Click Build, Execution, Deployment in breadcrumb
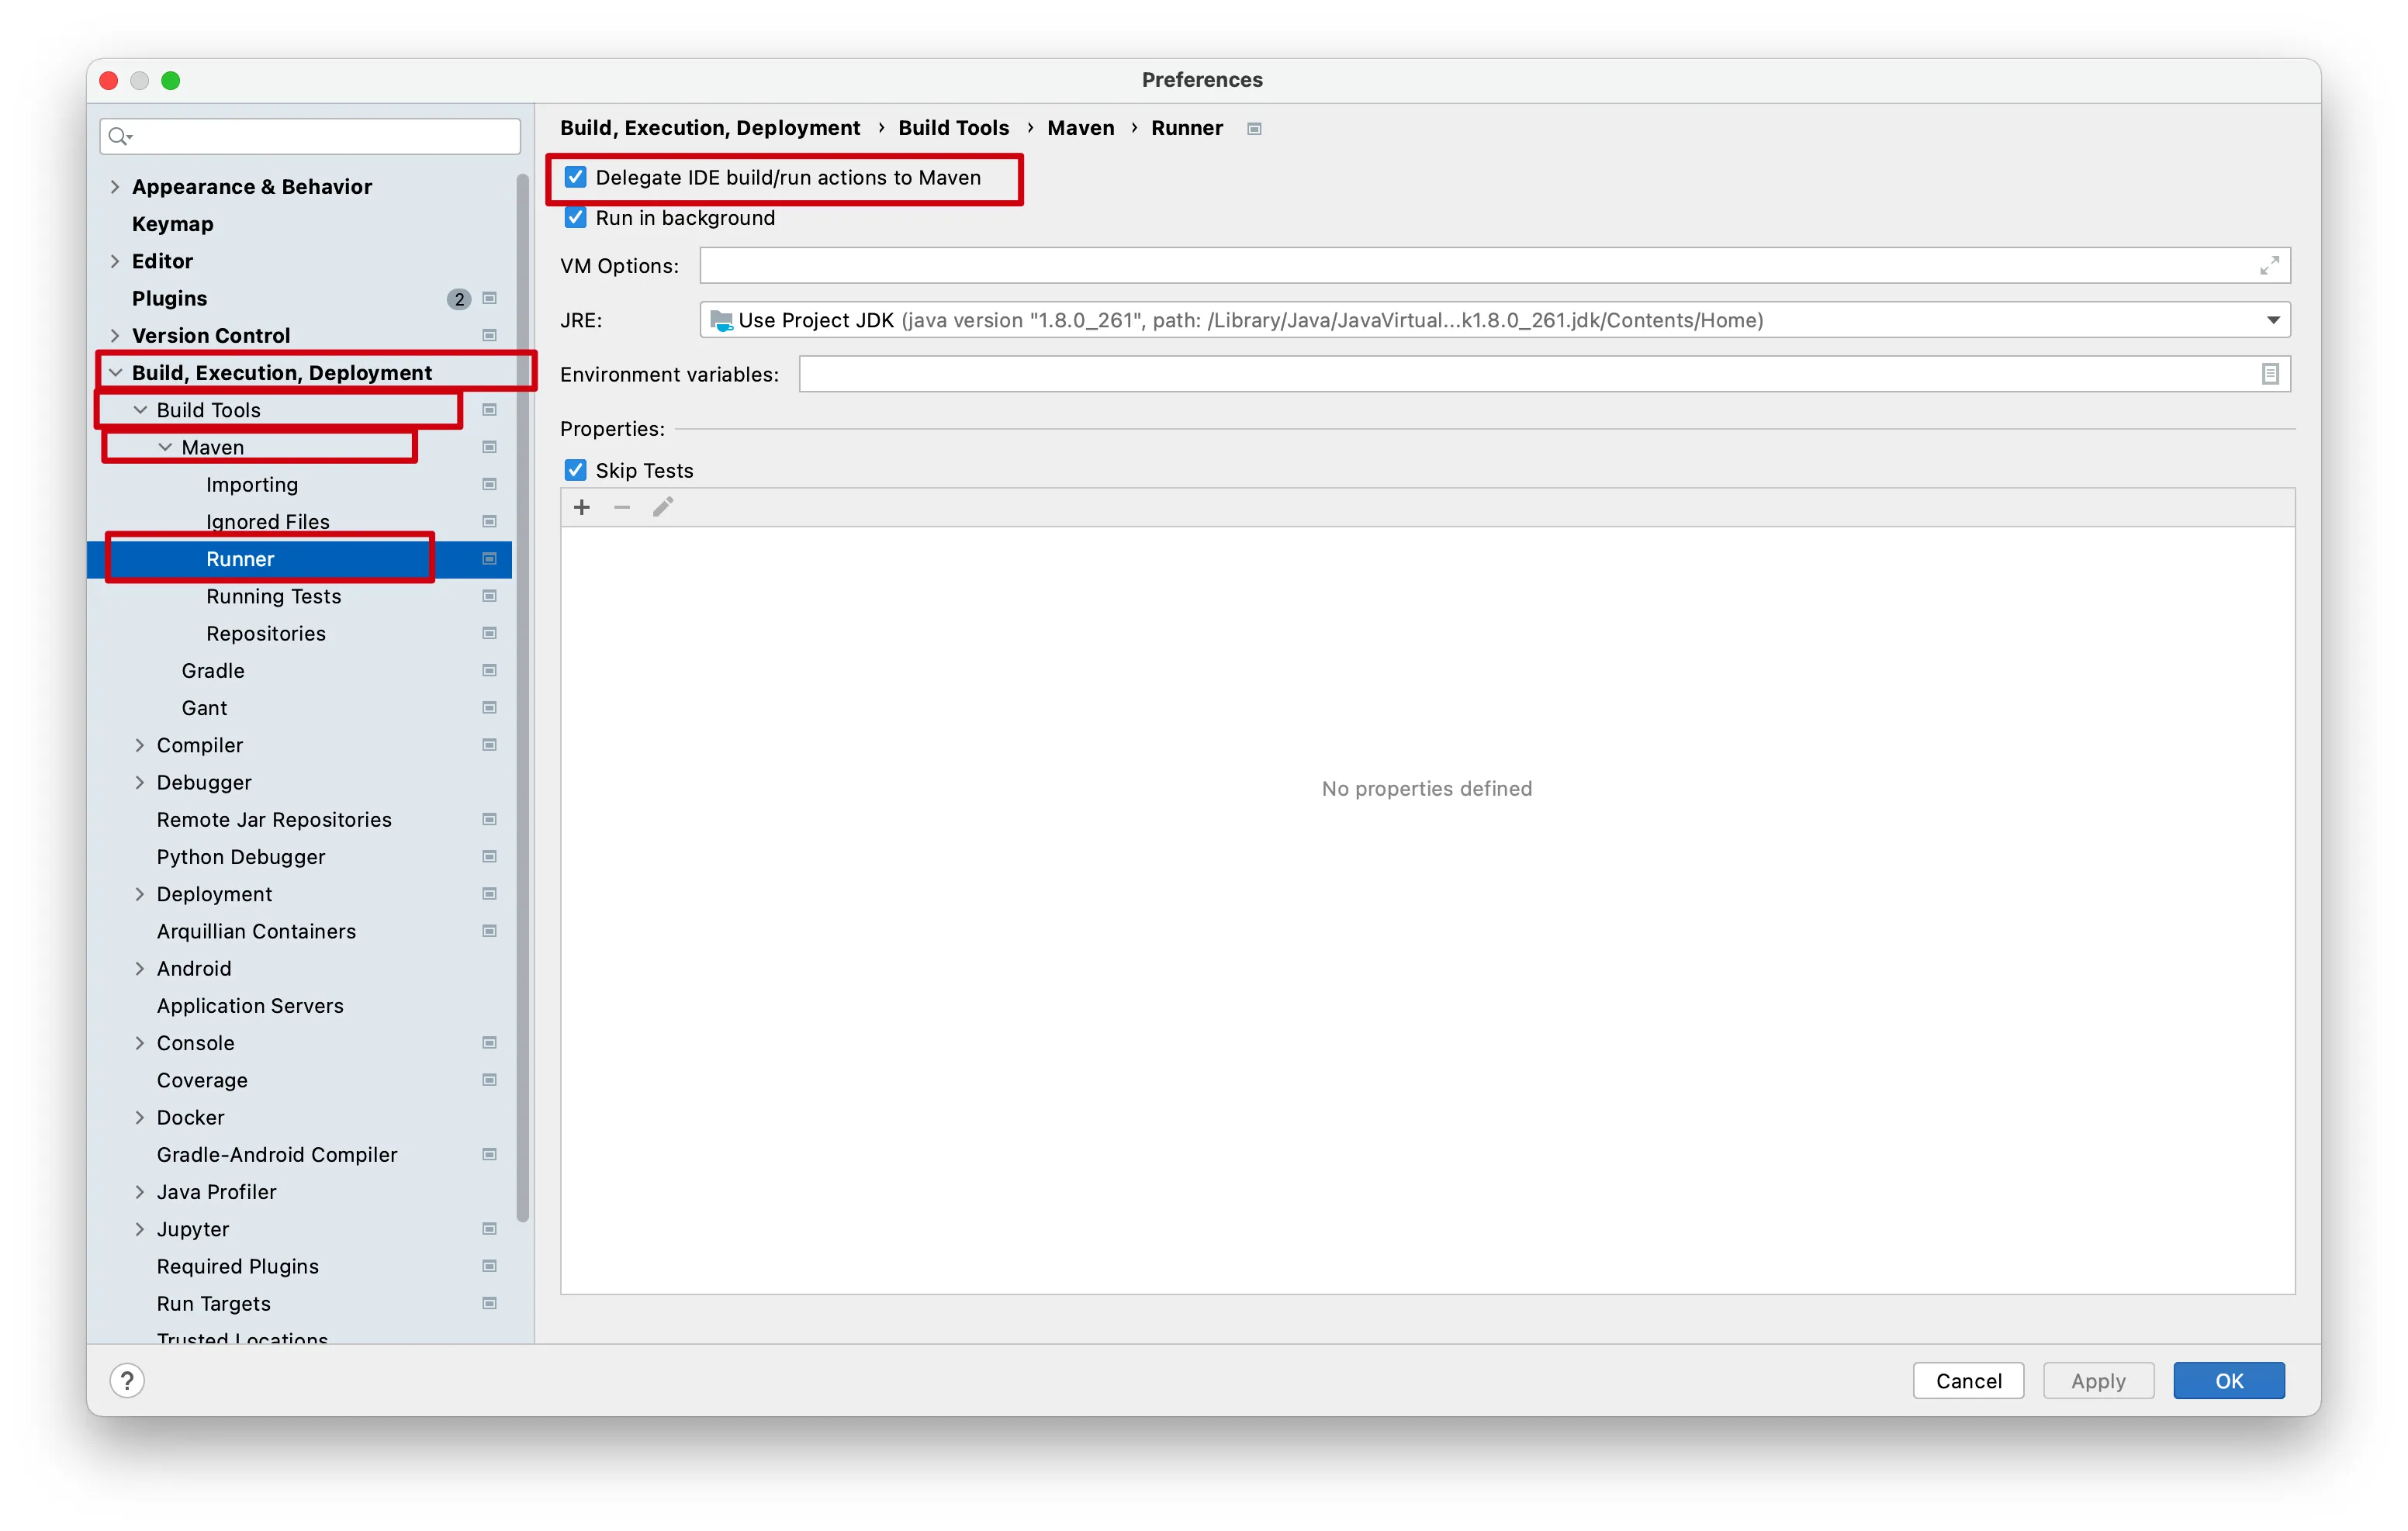 coord(710,128)
